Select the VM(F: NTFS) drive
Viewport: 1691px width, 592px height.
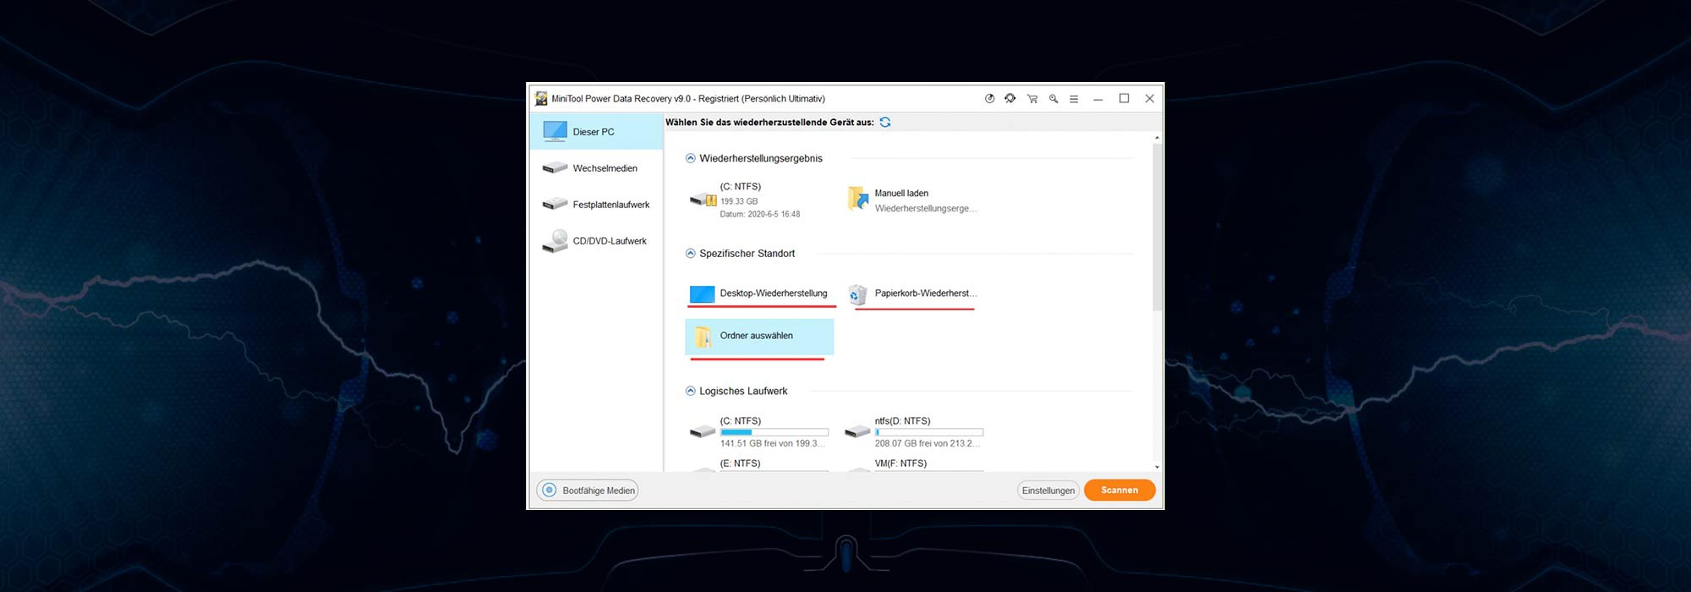pos(915,464)
